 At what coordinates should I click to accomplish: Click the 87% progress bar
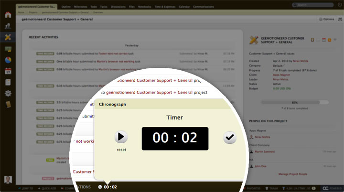coord(295,103)
